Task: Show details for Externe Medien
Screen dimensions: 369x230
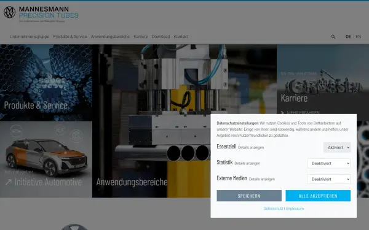Action: point(262,179)
